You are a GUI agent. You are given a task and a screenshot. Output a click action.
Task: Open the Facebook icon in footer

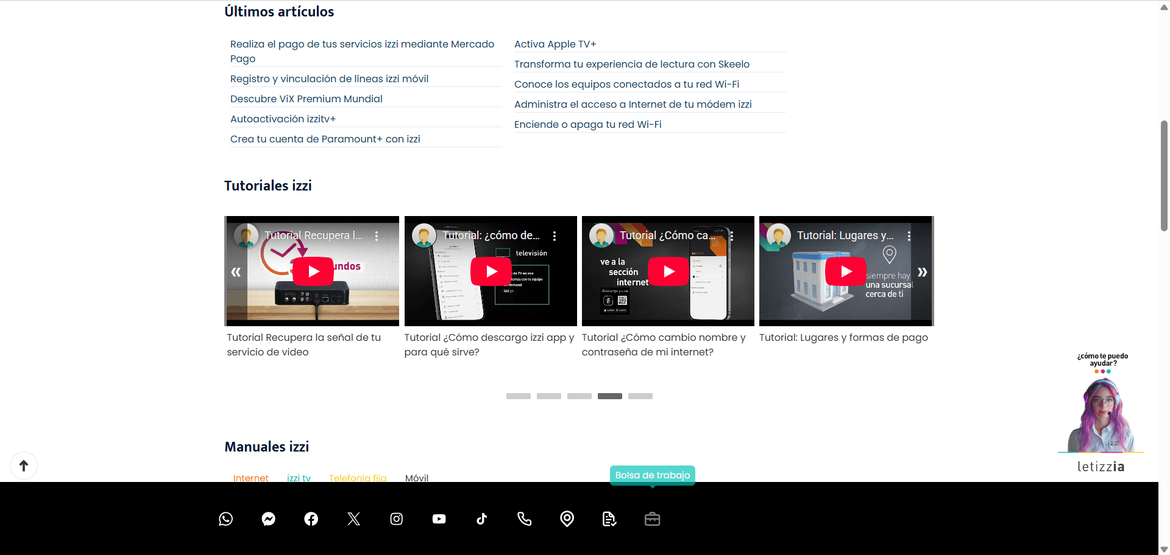click(x=311, y=519)
